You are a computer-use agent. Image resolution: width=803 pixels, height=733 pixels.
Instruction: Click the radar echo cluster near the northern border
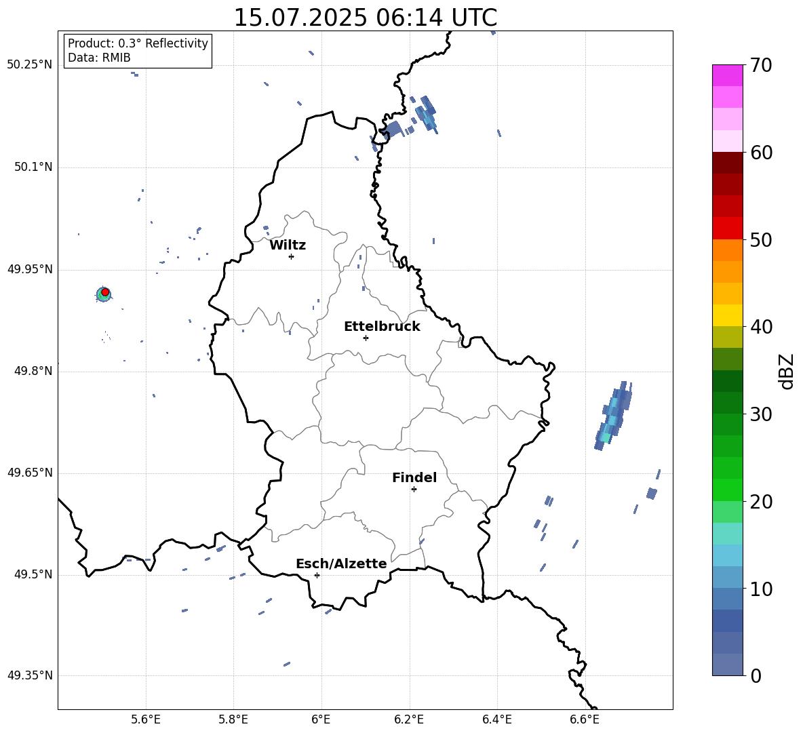point(425,115)
